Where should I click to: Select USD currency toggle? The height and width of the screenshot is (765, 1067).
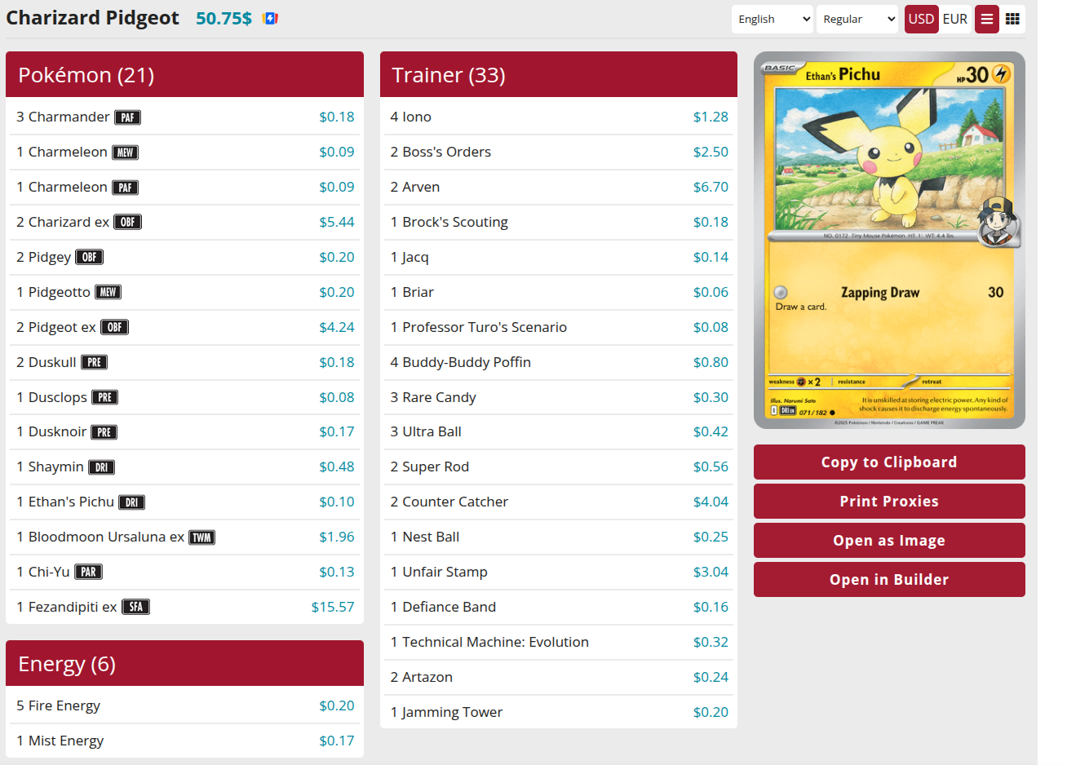[x=921, y=19]
